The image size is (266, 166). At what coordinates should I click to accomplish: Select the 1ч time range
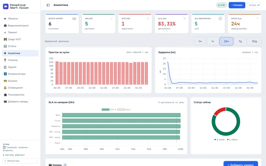pyautogui.click(x=212, y=41)
